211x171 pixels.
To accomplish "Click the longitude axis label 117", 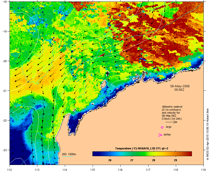I will [148, 170].
